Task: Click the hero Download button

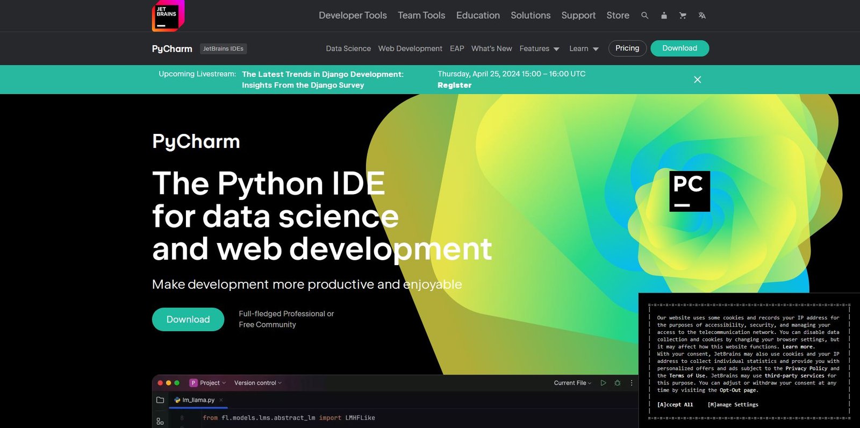Action: click(188, 319)
